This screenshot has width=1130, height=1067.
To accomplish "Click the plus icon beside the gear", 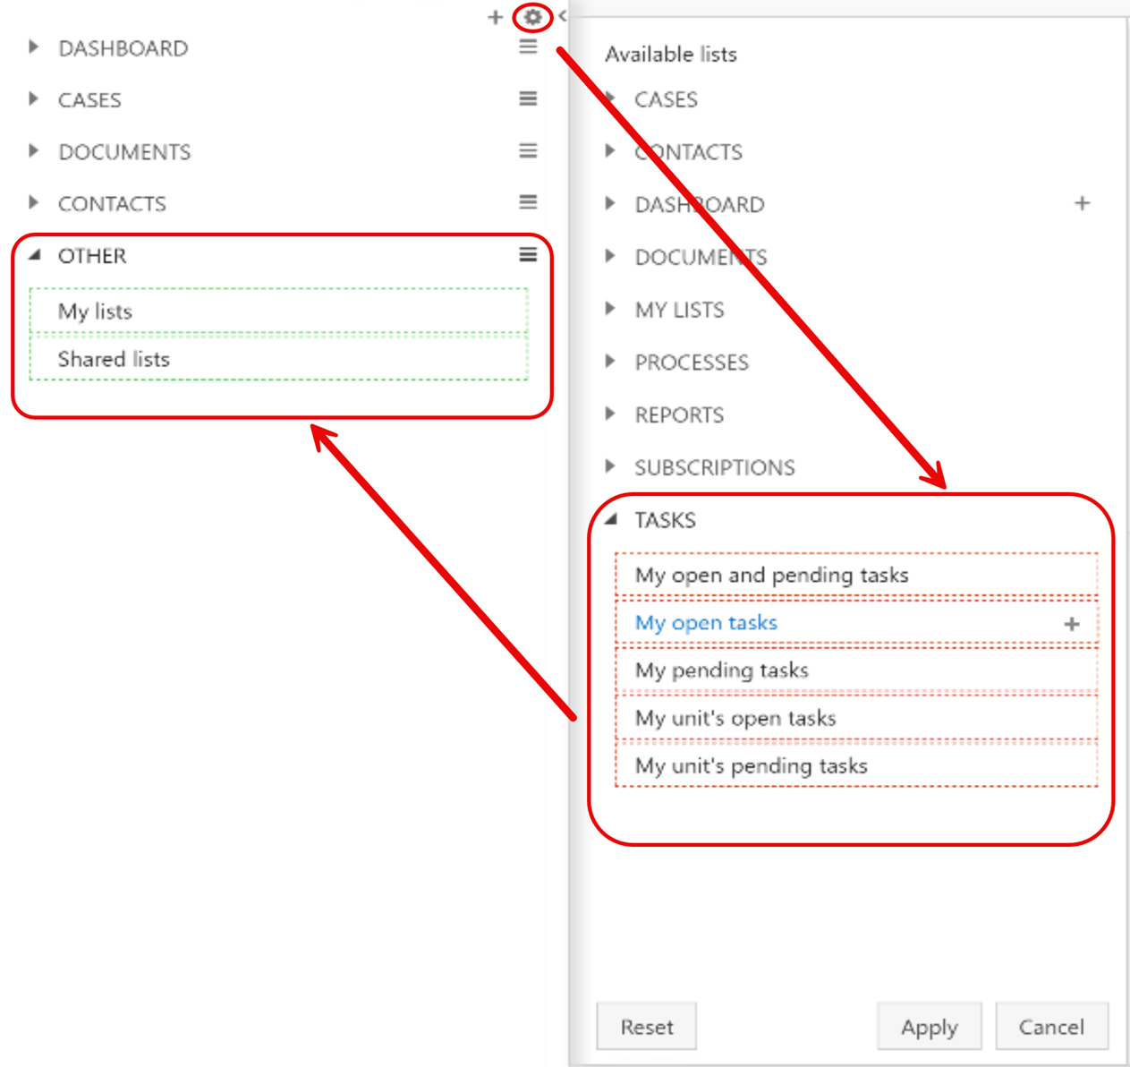I will tap(495, 17).
